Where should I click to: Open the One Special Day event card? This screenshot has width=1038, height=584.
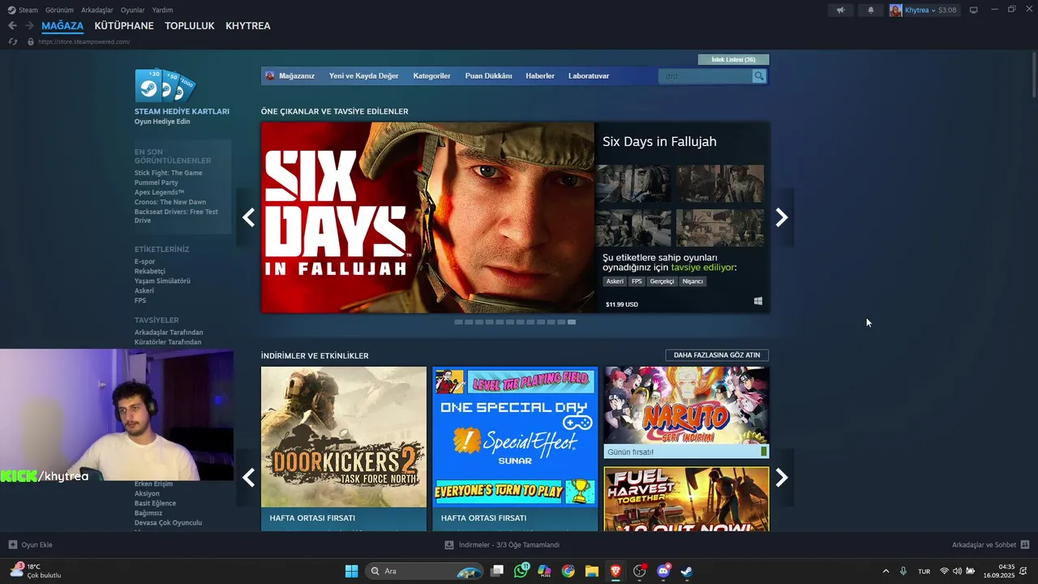click(515, 437)
